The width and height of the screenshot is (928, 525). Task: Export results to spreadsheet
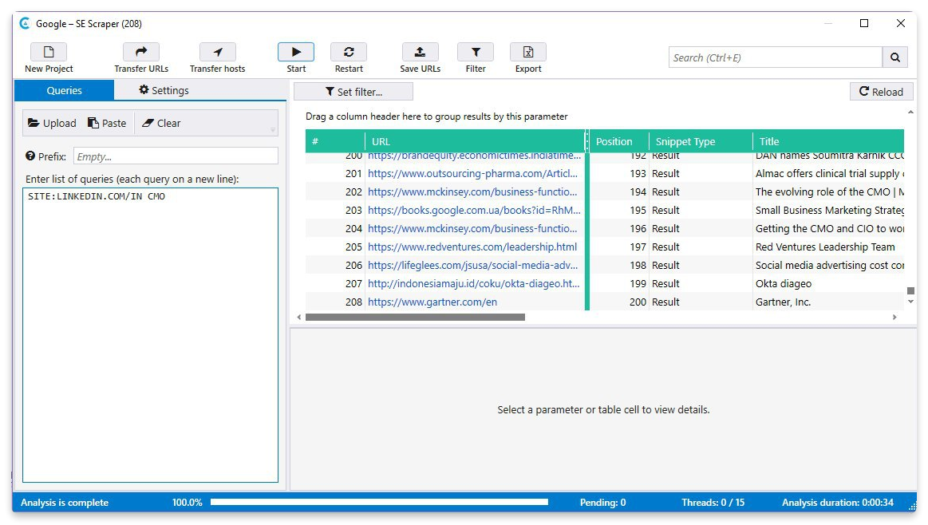pos(528,58)
